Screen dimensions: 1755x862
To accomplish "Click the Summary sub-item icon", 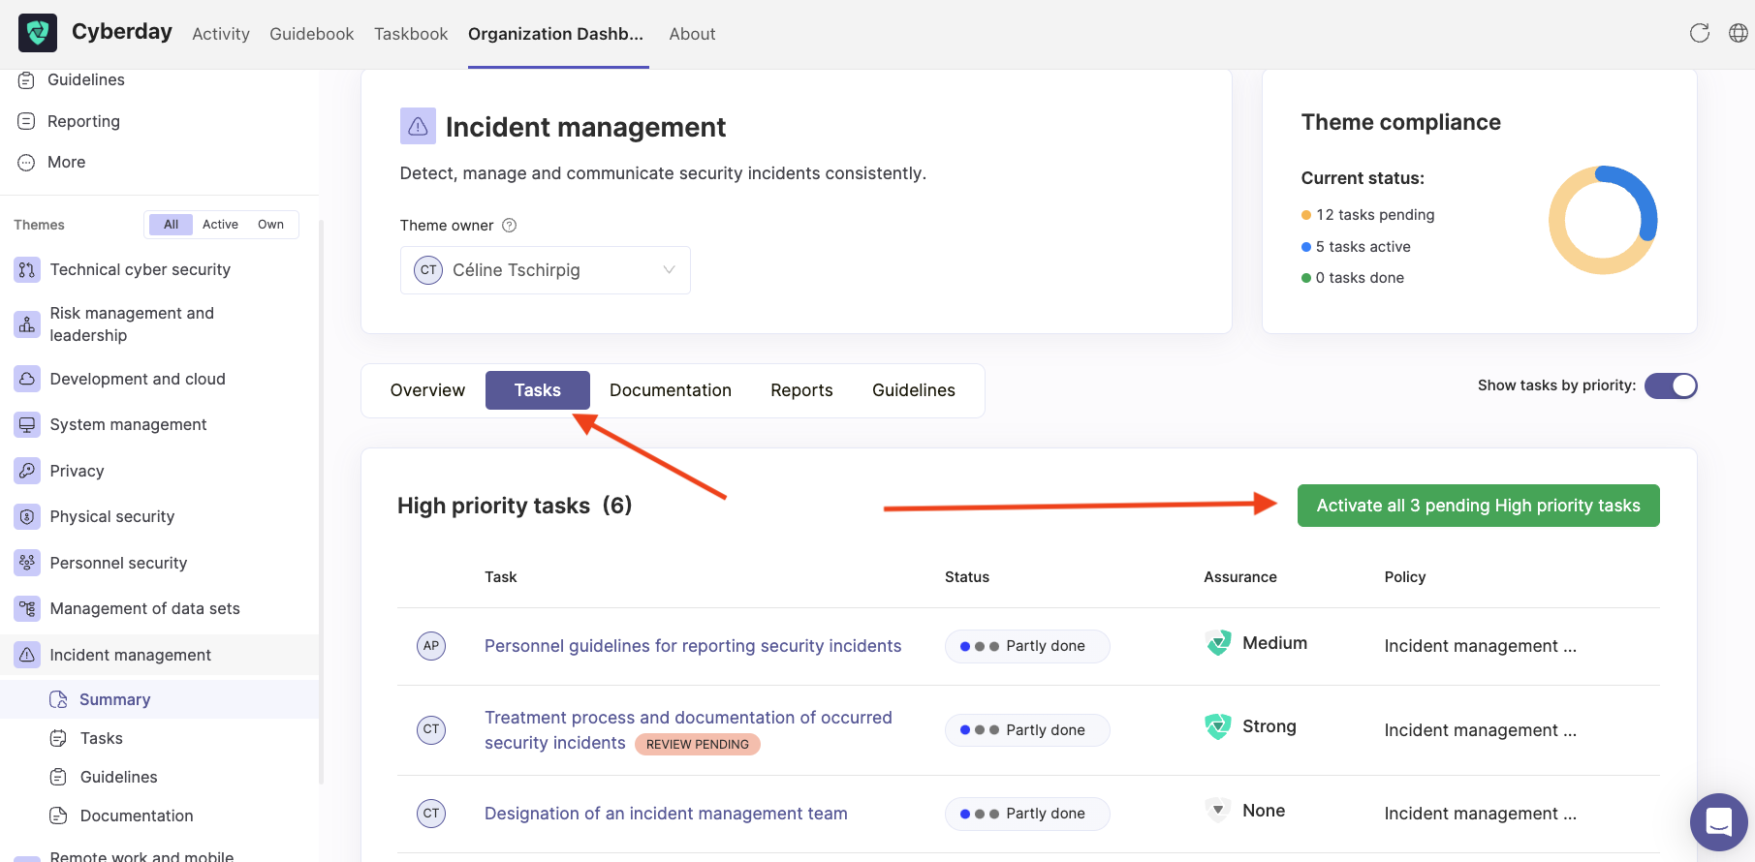I will click(x=58, y=699).
